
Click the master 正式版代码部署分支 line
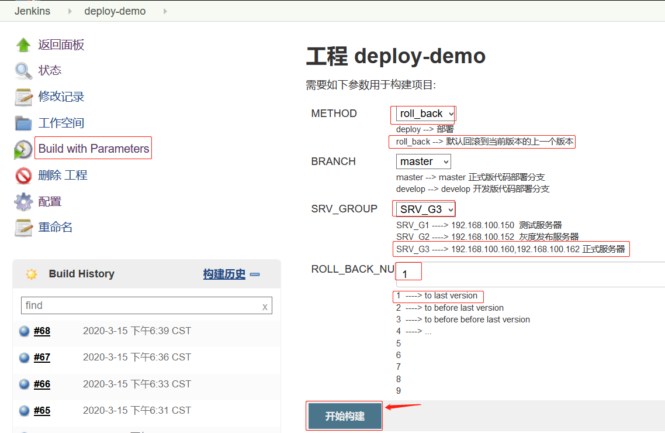470,177
